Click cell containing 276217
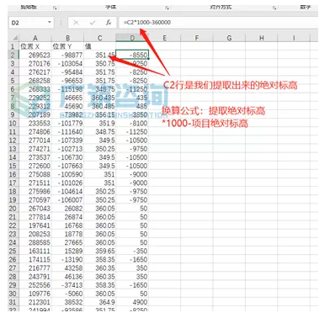Image resolution: width=330 pixels, height=318 pixels. point(35,72)
